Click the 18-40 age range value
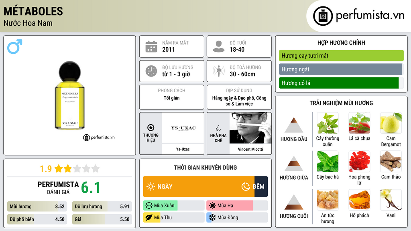The width and height of the screenshot is (411, 231). point(237,49)
